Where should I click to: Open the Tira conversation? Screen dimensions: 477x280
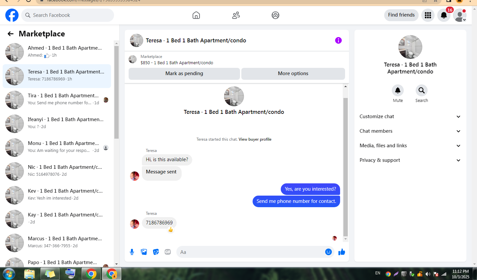57,100
